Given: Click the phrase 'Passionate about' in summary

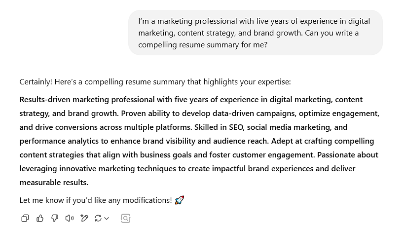Looking at the screenshot, I should (348, 155).
